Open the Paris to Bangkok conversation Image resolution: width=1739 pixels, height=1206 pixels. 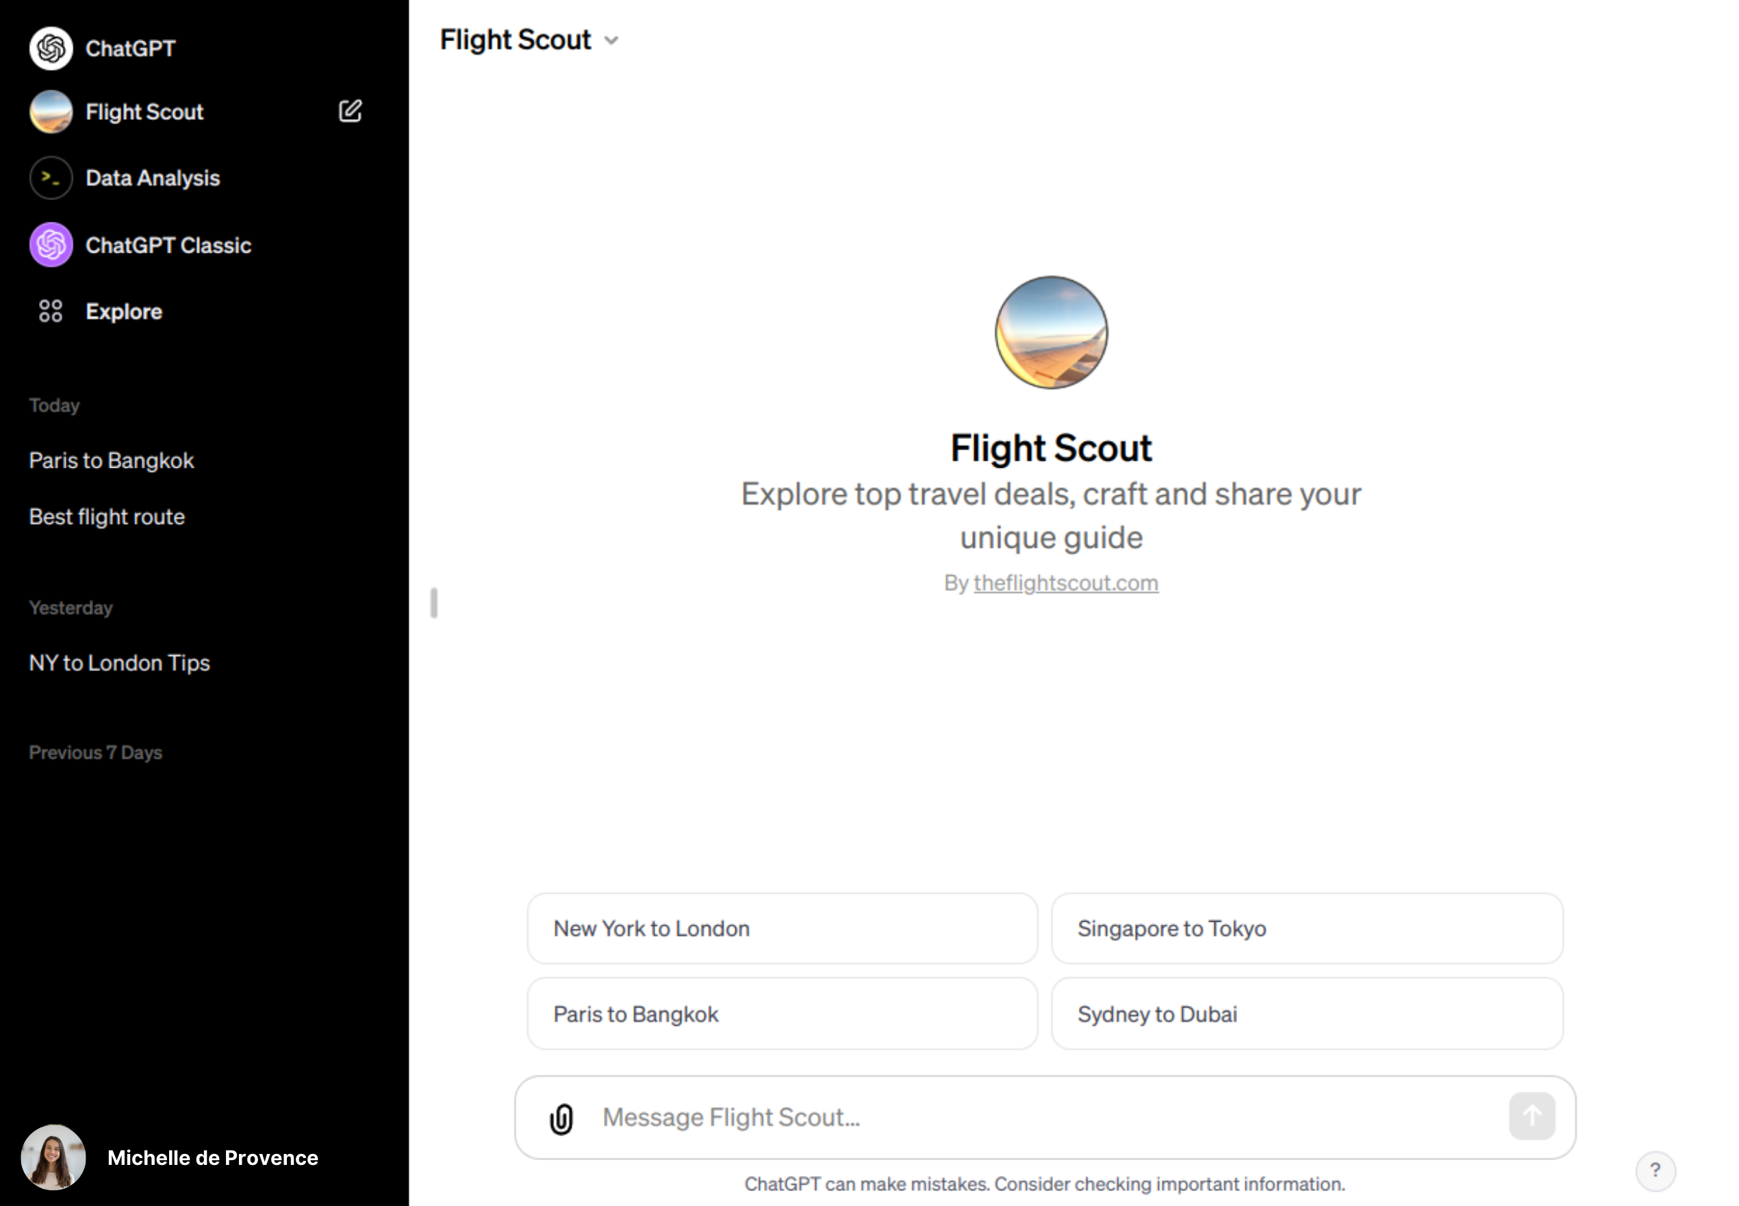111,460
